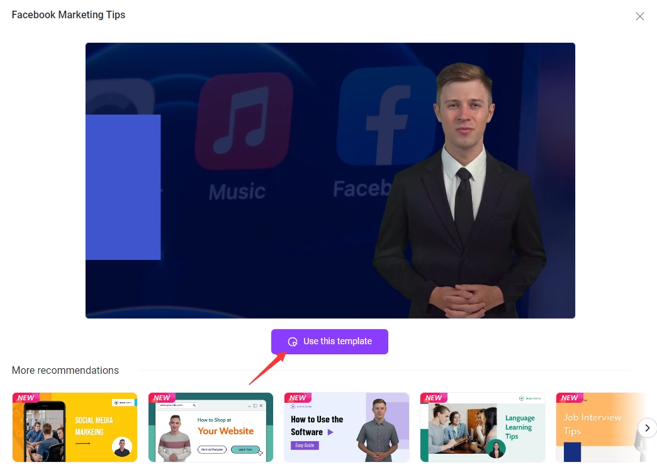Screen dimensions: 657x472
Task: Click the NEW badge on Job Interview Tips
Action: pos(570,397)
